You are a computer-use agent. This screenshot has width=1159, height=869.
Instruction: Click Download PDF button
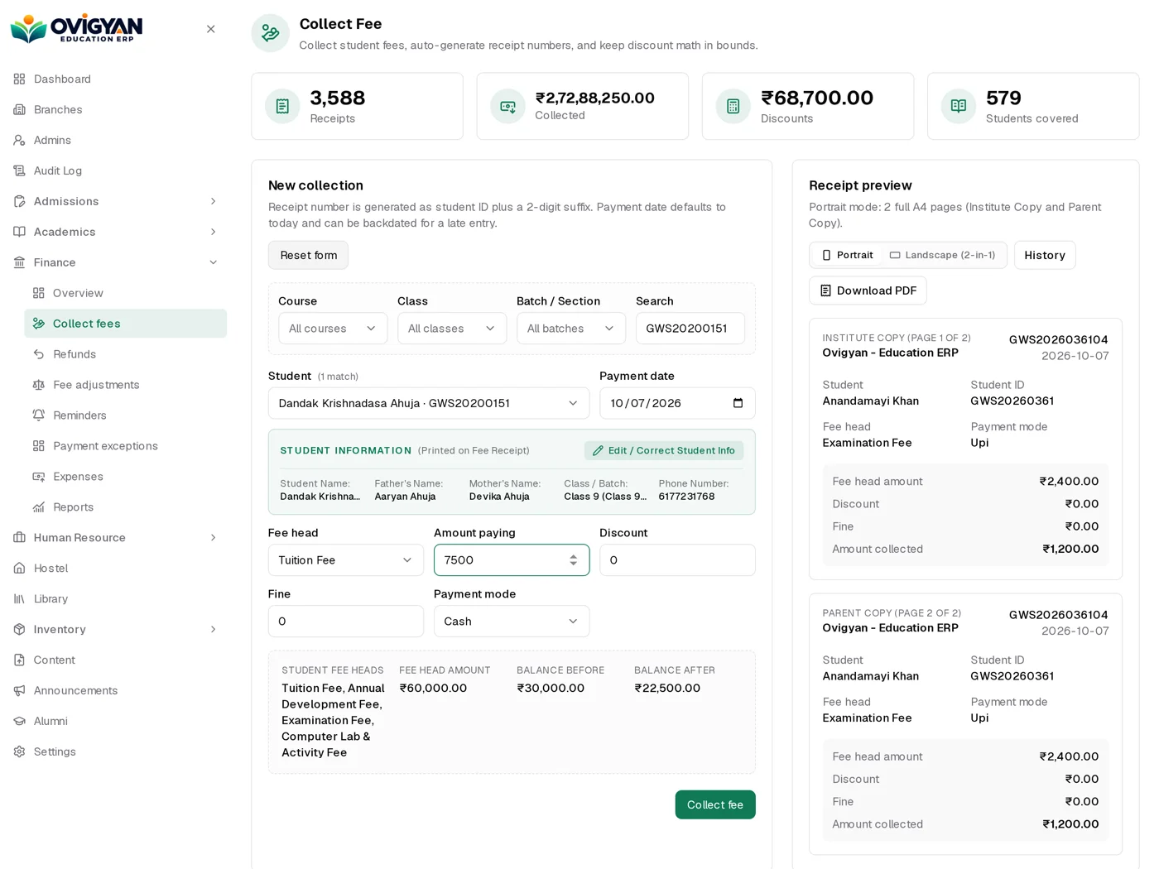pos(868,290)
